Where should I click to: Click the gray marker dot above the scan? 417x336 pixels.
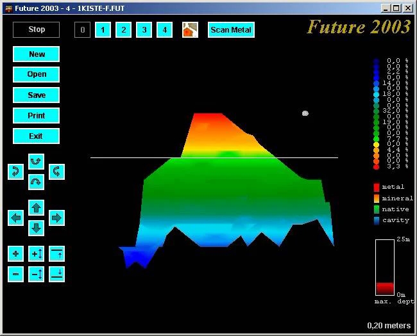(305, 113)
